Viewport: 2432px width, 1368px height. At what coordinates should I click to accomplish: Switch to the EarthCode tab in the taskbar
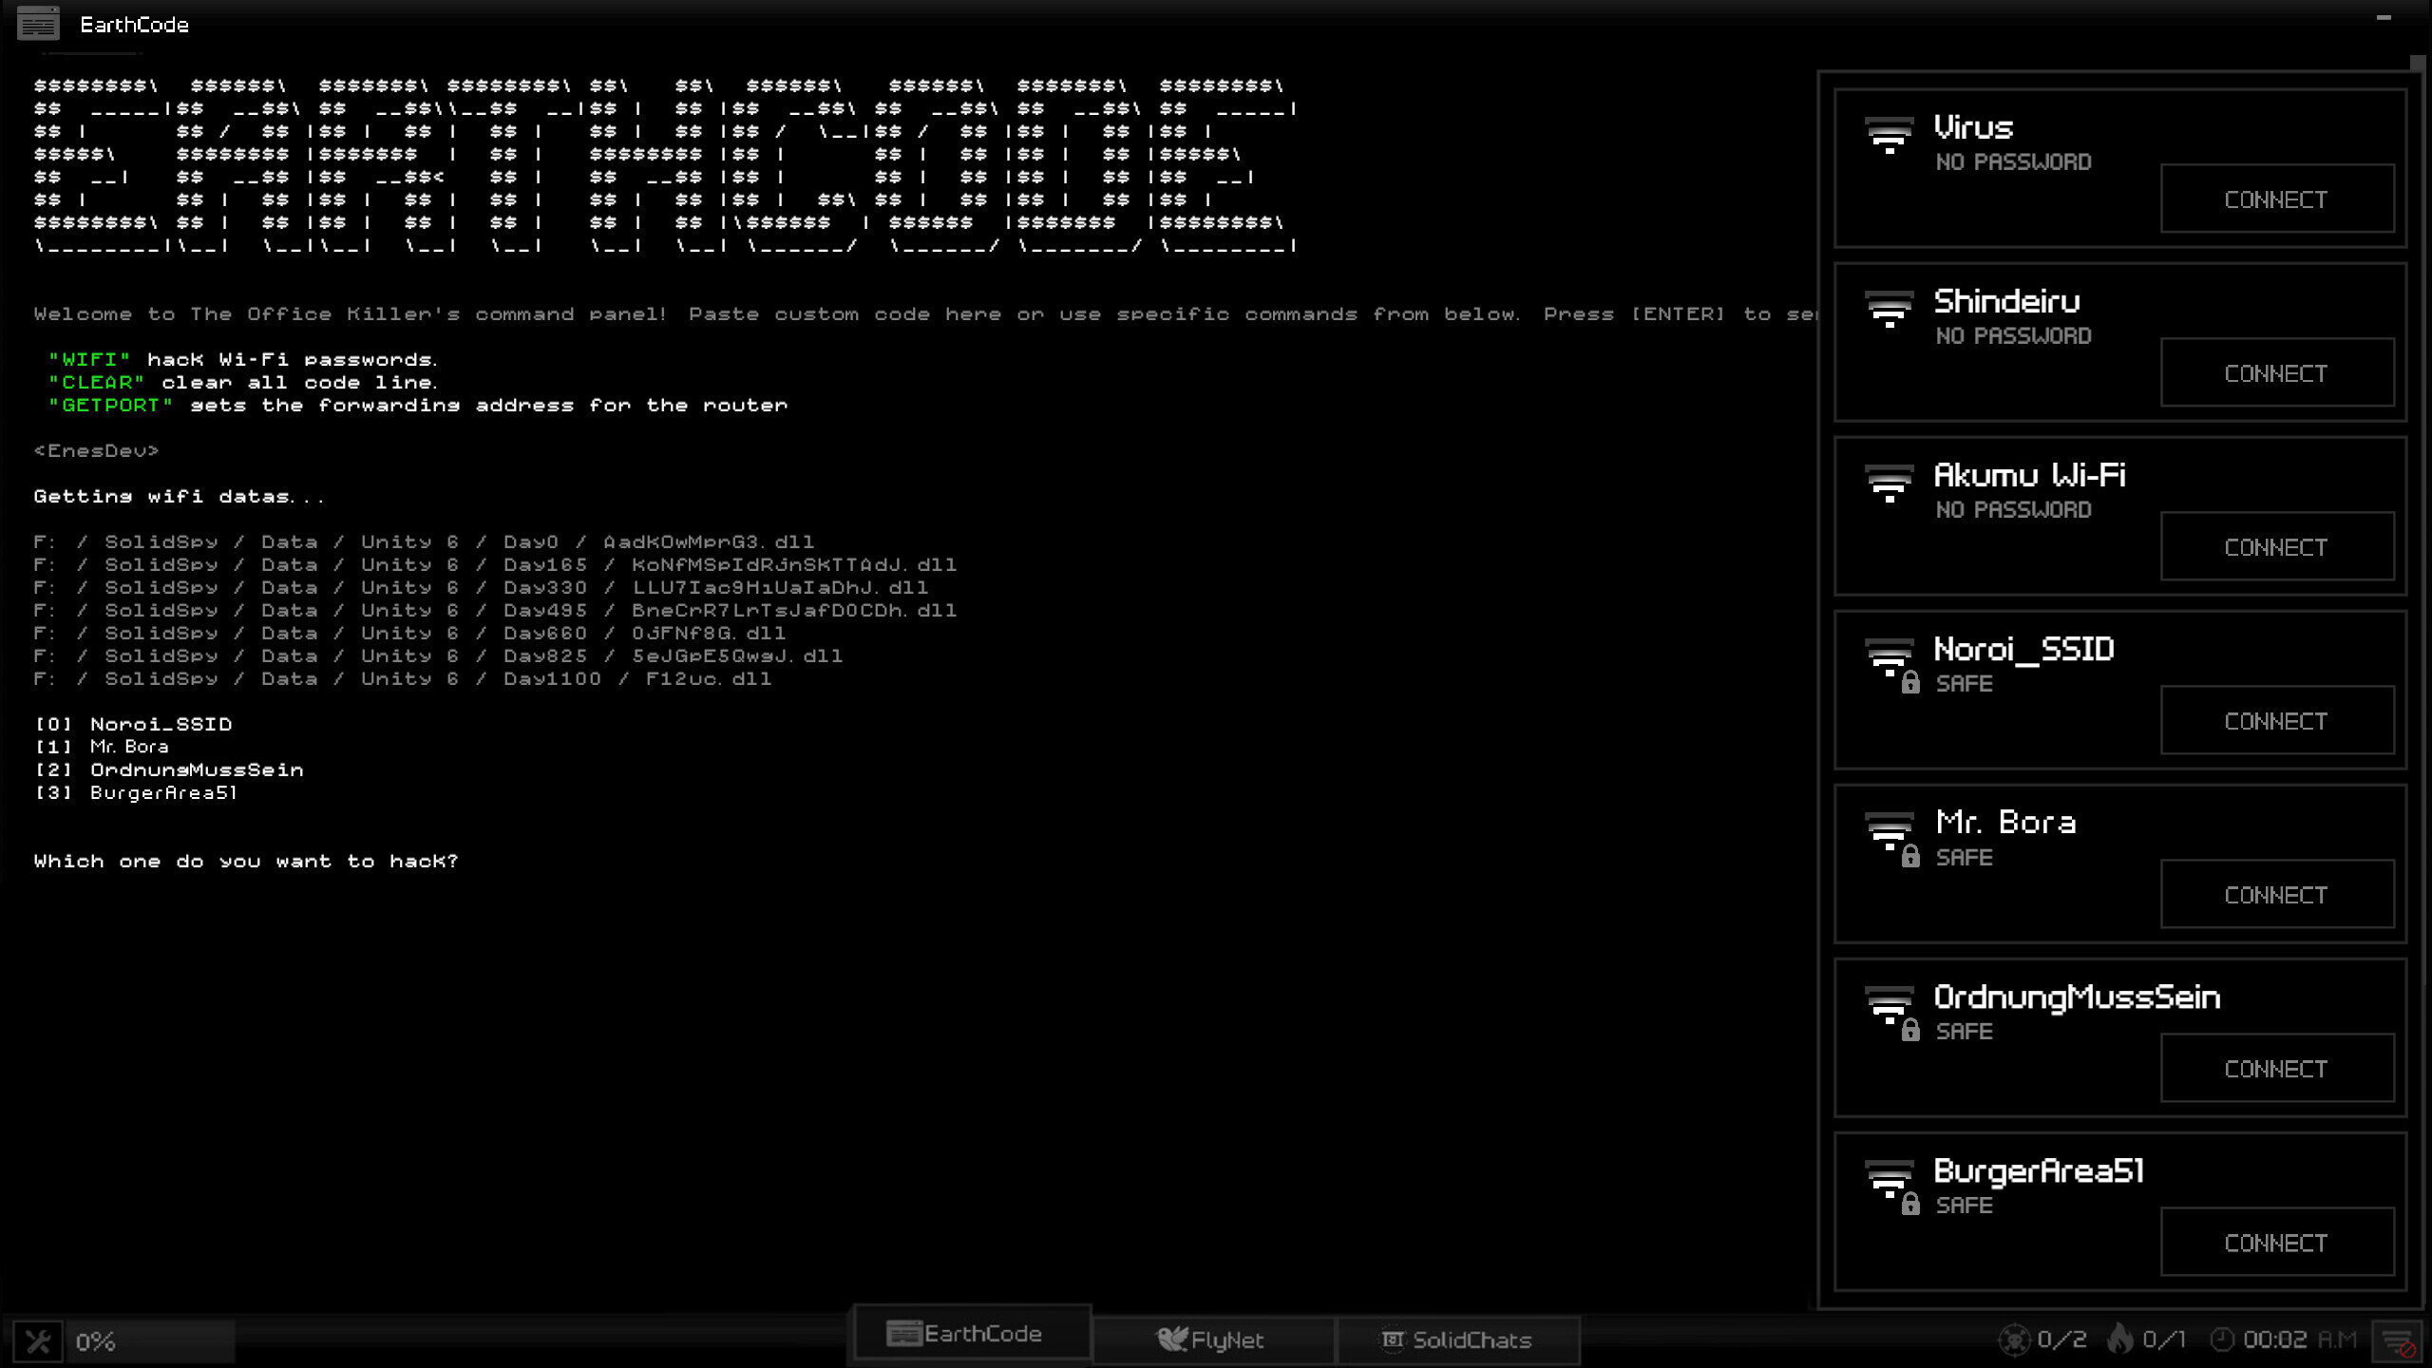coord(970,1333)
